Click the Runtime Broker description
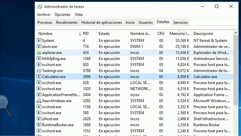 tap(206, 125)
